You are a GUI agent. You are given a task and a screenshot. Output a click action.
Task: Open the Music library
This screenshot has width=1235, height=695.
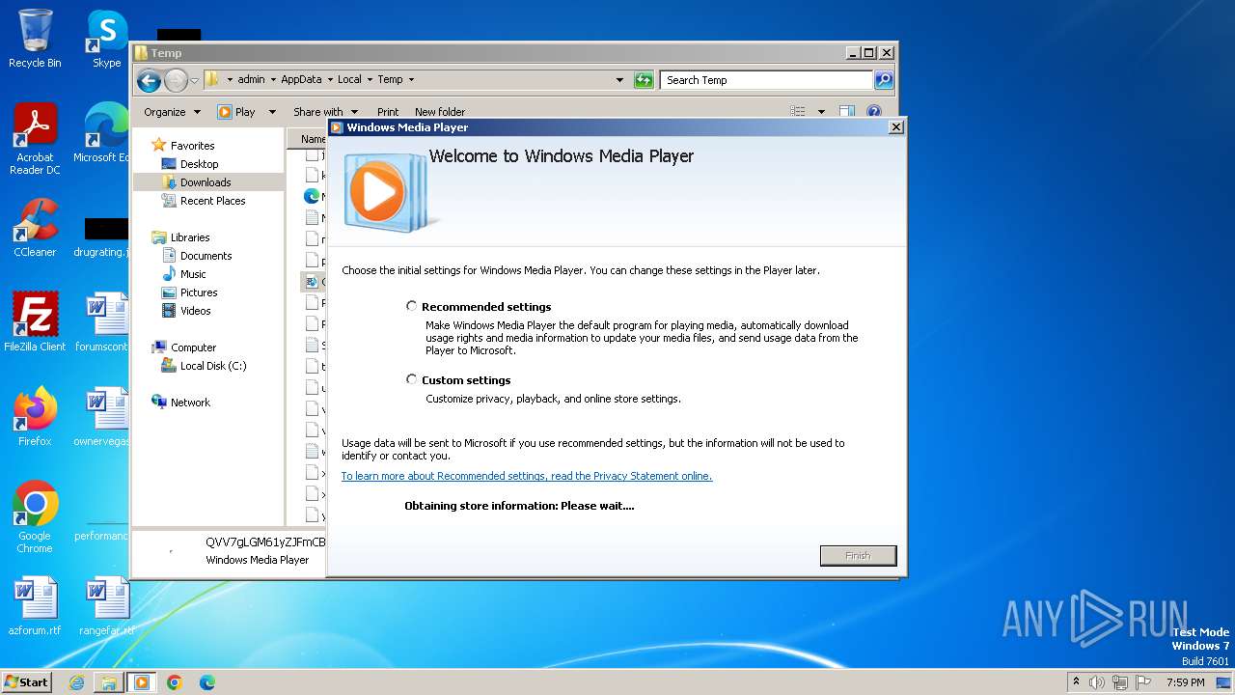click(x=193, y=274)
